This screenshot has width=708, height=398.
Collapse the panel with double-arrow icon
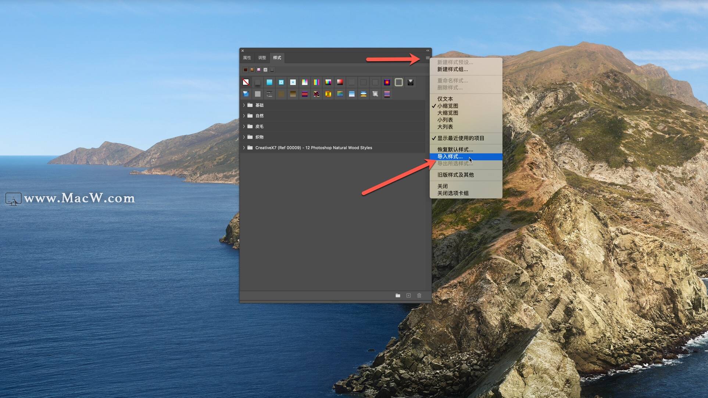[428, 51]
